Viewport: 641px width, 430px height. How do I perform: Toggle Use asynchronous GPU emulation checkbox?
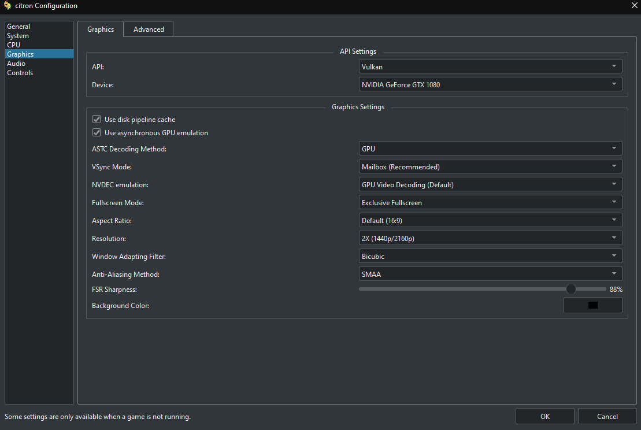(x=97, y=132)
